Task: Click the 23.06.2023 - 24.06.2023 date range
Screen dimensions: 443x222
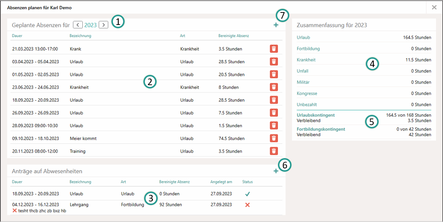Action: [35, 87]
